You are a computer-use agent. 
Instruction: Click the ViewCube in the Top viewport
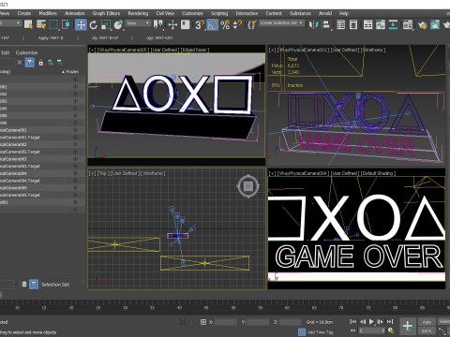(x=248, y=186)
